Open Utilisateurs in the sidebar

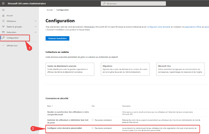pos(11,21)
